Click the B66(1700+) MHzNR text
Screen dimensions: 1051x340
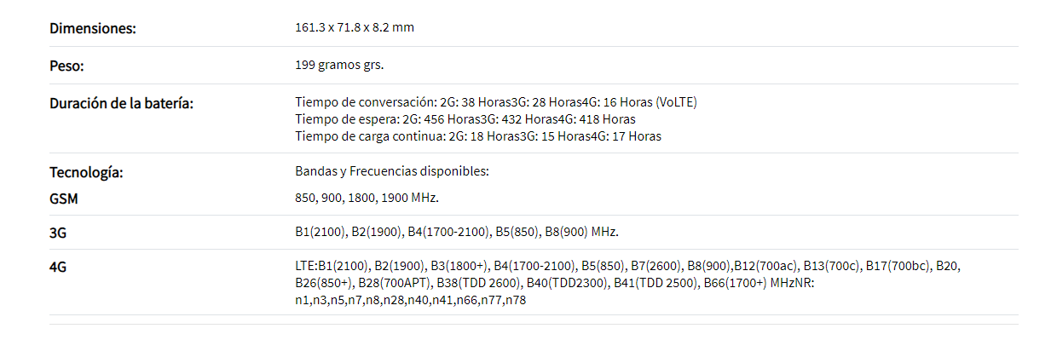pos(760,283)
